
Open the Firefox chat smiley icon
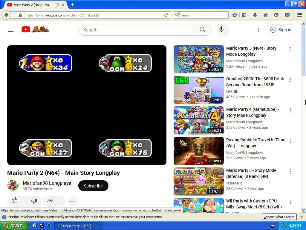click(x=276, y=15)
